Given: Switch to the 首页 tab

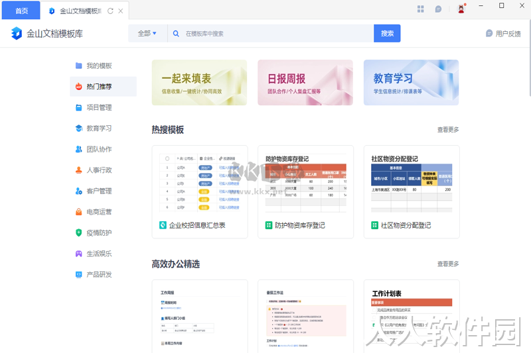Looking at the screenshot, I should click(21, 11).
